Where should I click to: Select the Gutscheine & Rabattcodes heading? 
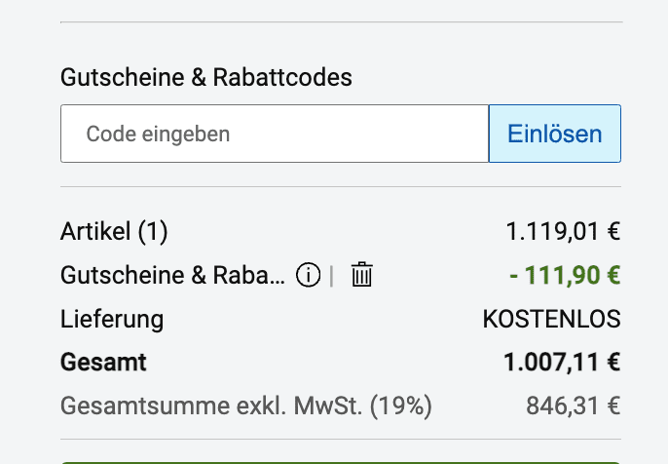pyautogui.click(x=206, y=77)
